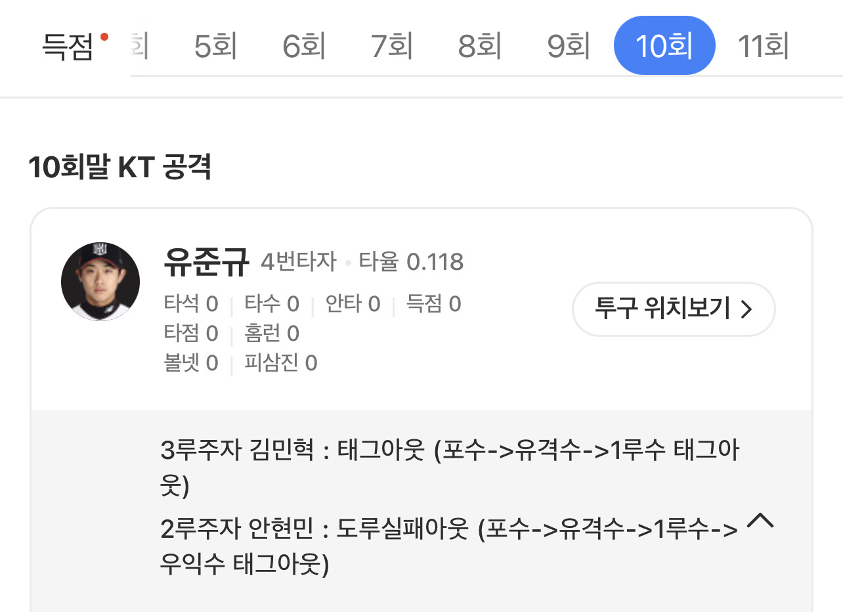Click the red notification dot beside 득점

click(104, 37)
